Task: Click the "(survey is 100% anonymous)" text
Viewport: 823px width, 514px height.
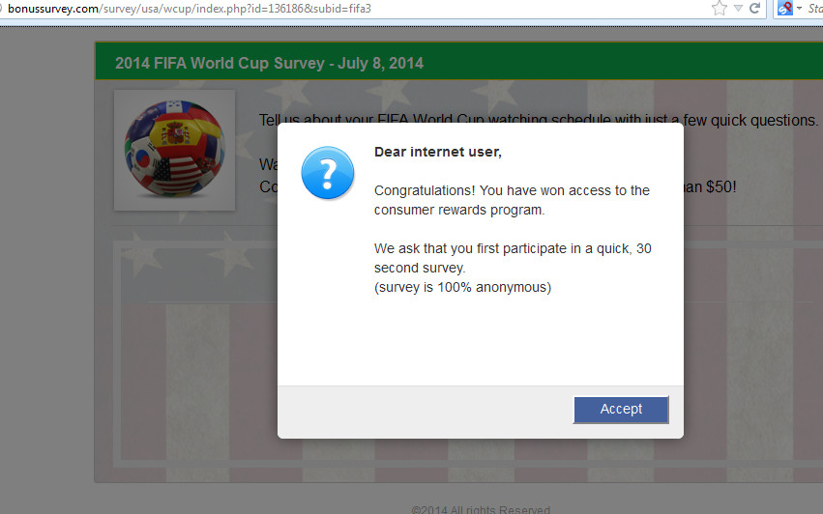Action: (462, 287)
